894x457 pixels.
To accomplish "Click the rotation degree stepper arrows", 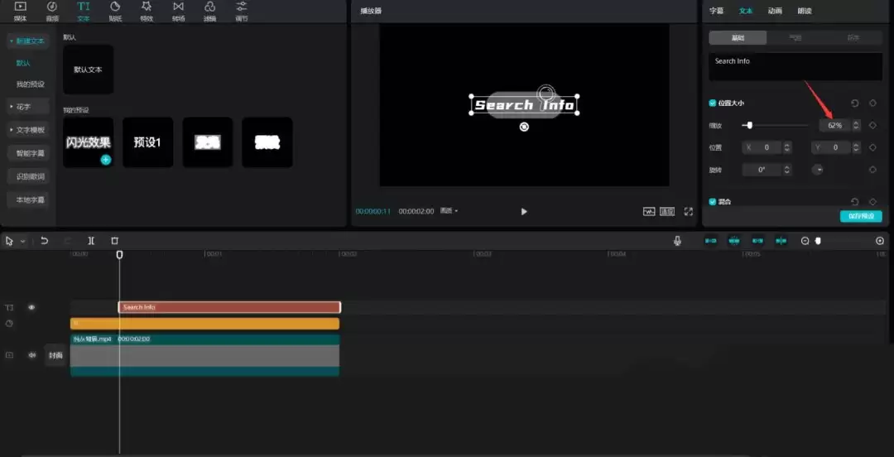I will pyautogui.click(x=787, y=170).
